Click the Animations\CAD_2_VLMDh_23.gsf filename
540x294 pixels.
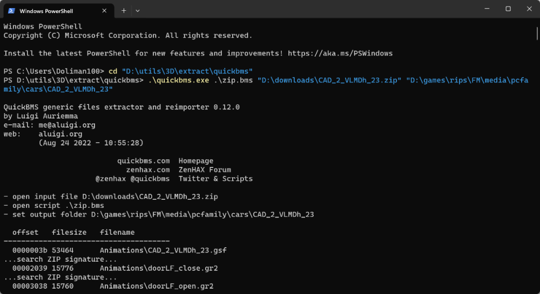pos(163,250)
